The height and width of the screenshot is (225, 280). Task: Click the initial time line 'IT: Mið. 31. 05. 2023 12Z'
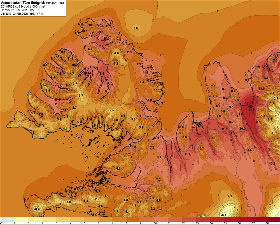(17, 10)
